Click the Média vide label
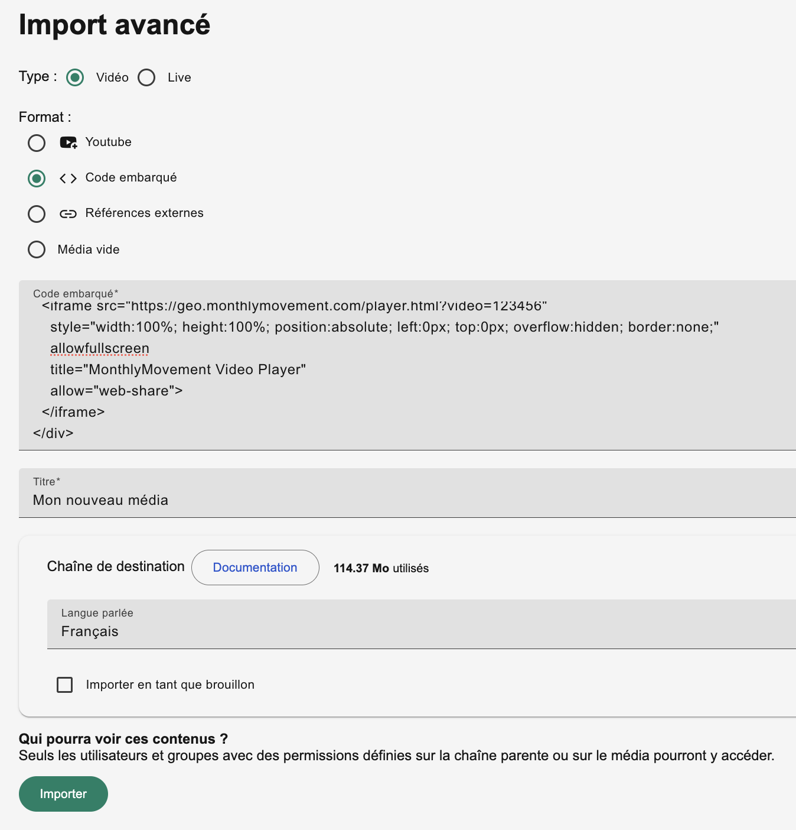796x830 pixels. (89, 249)
